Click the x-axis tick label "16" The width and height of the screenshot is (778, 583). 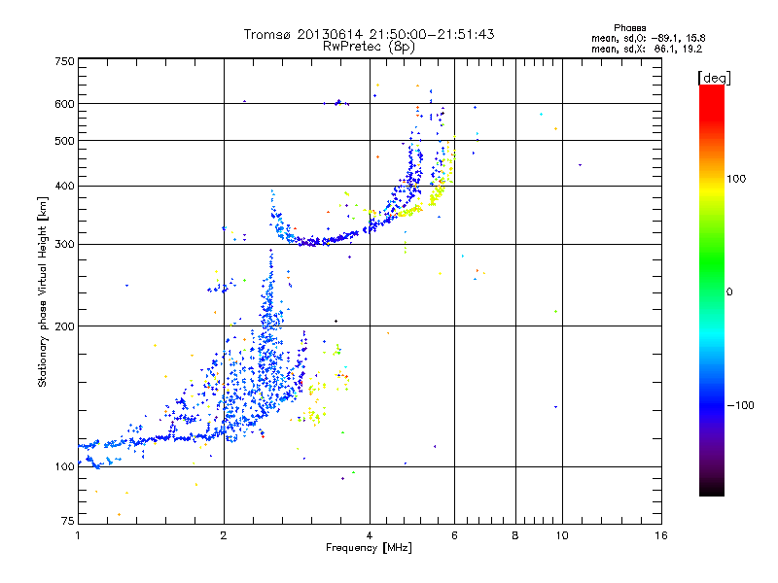point(661,535)
